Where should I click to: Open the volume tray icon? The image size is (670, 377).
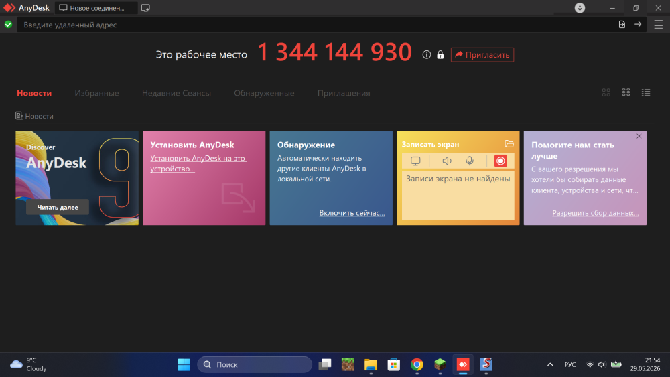click(602, 365)
